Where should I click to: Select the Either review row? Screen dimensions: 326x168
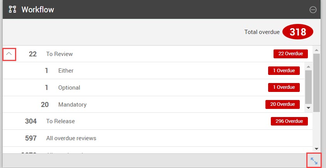154,71
